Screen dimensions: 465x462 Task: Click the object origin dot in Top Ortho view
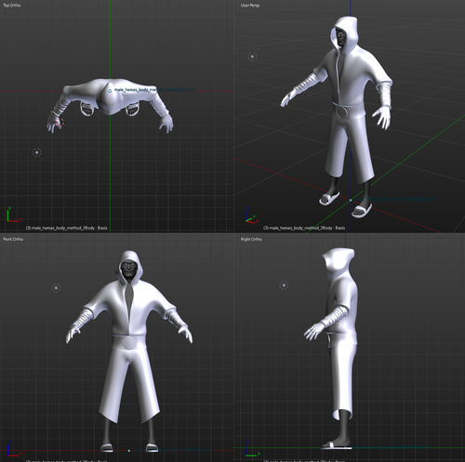[x=110, y=91]
